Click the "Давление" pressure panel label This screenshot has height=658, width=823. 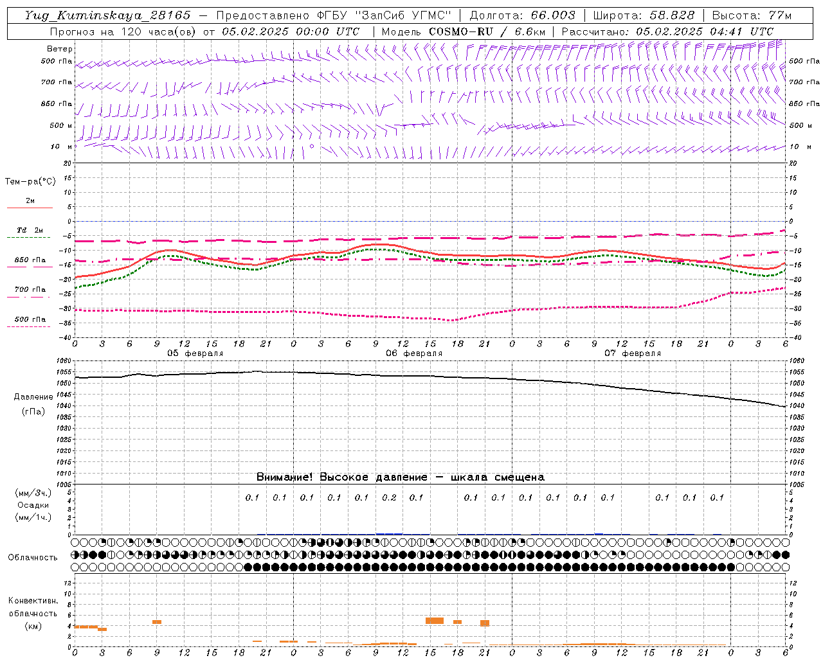click(33, 397)
